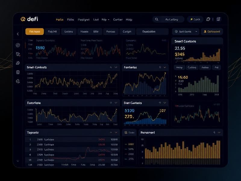Screen dimensions: 241x181
Task: Open the dropdown in the top navigation menu
Action: coord(106,19)
